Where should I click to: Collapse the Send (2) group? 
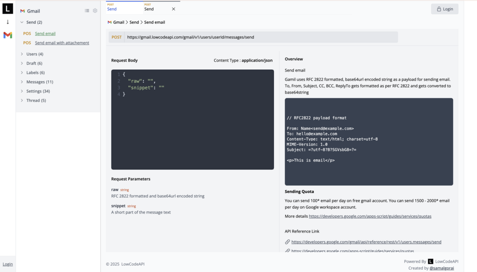pos(22,22)
